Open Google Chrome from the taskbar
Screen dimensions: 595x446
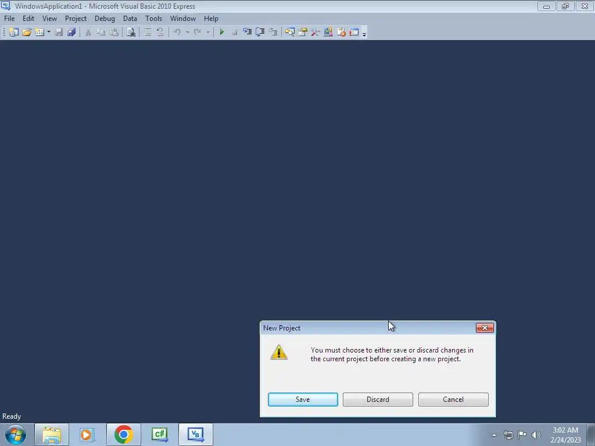coord(123,434)
